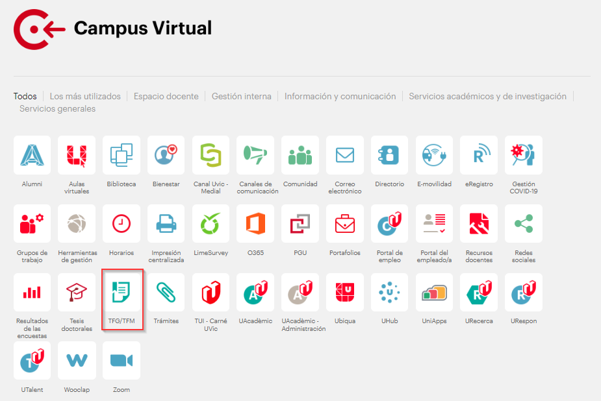Screen dimensions: 601x401
Task: Open the eRegistro icon
Action: tap(479, 155)
